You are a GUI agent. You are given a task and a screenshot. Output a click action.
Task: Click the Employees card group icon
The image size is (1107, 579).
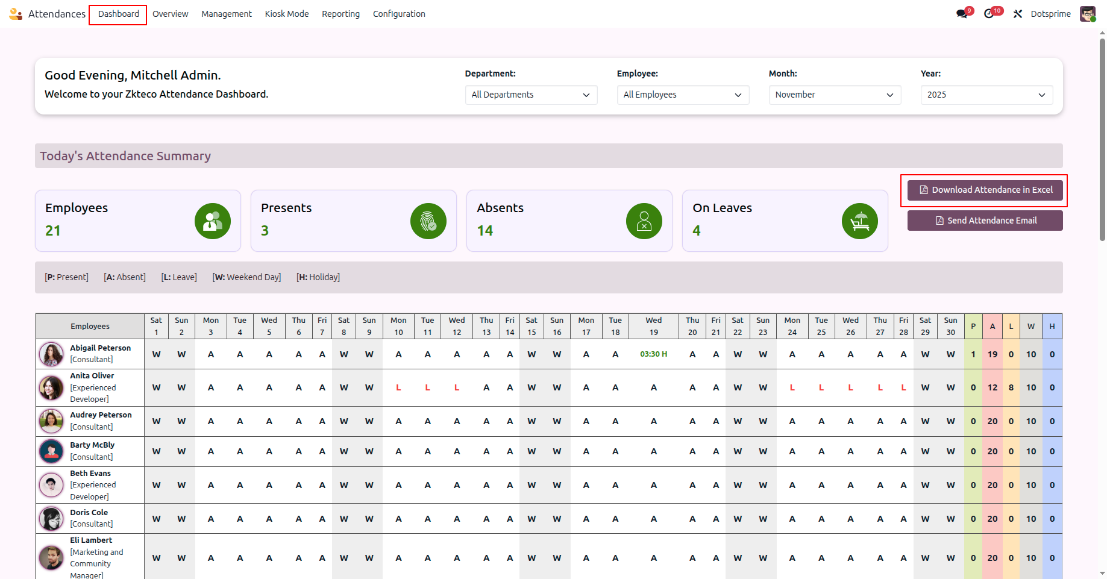pyautogui.click(x=212, y=221)
